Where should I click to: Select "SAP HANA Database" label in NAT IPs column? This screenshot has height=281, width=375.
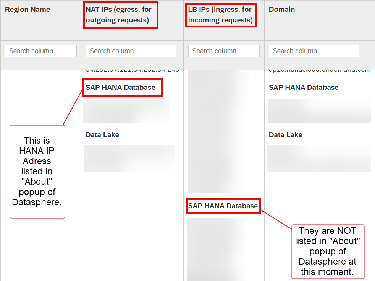coord(120,88)
